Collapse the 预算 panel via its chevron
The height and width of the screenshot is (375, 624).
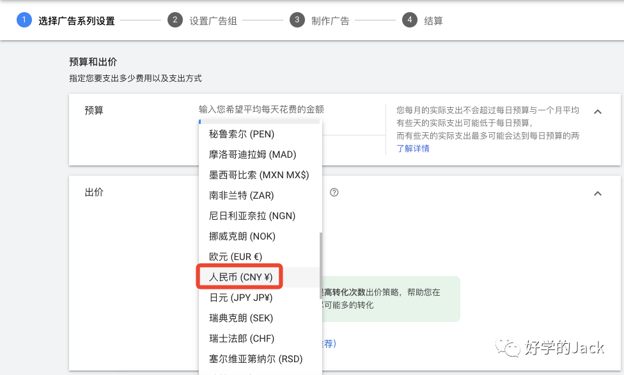click(598, 111)
